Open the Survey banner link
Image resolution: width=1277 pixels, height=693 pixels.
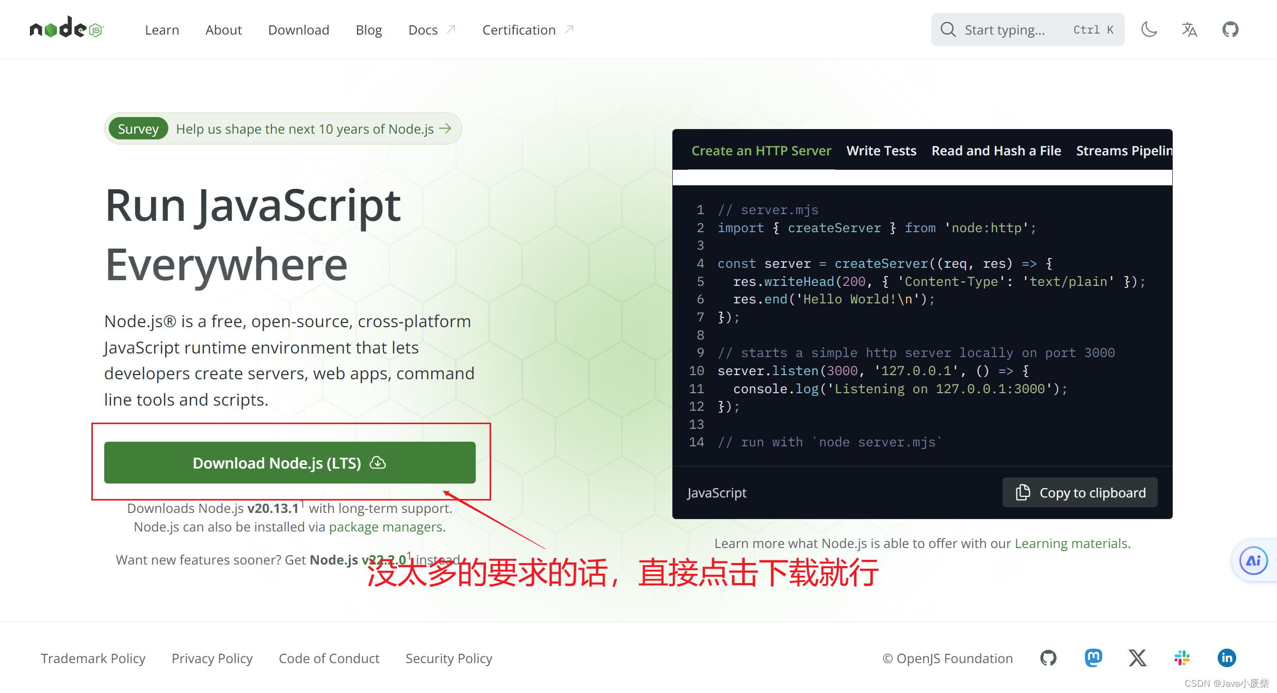click(283, 128)
